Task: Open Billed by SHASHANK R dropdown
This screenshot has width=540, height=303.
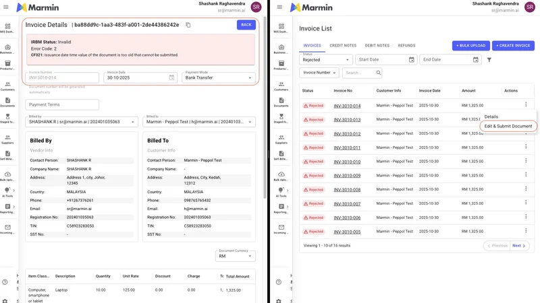Action: [82, 122]
